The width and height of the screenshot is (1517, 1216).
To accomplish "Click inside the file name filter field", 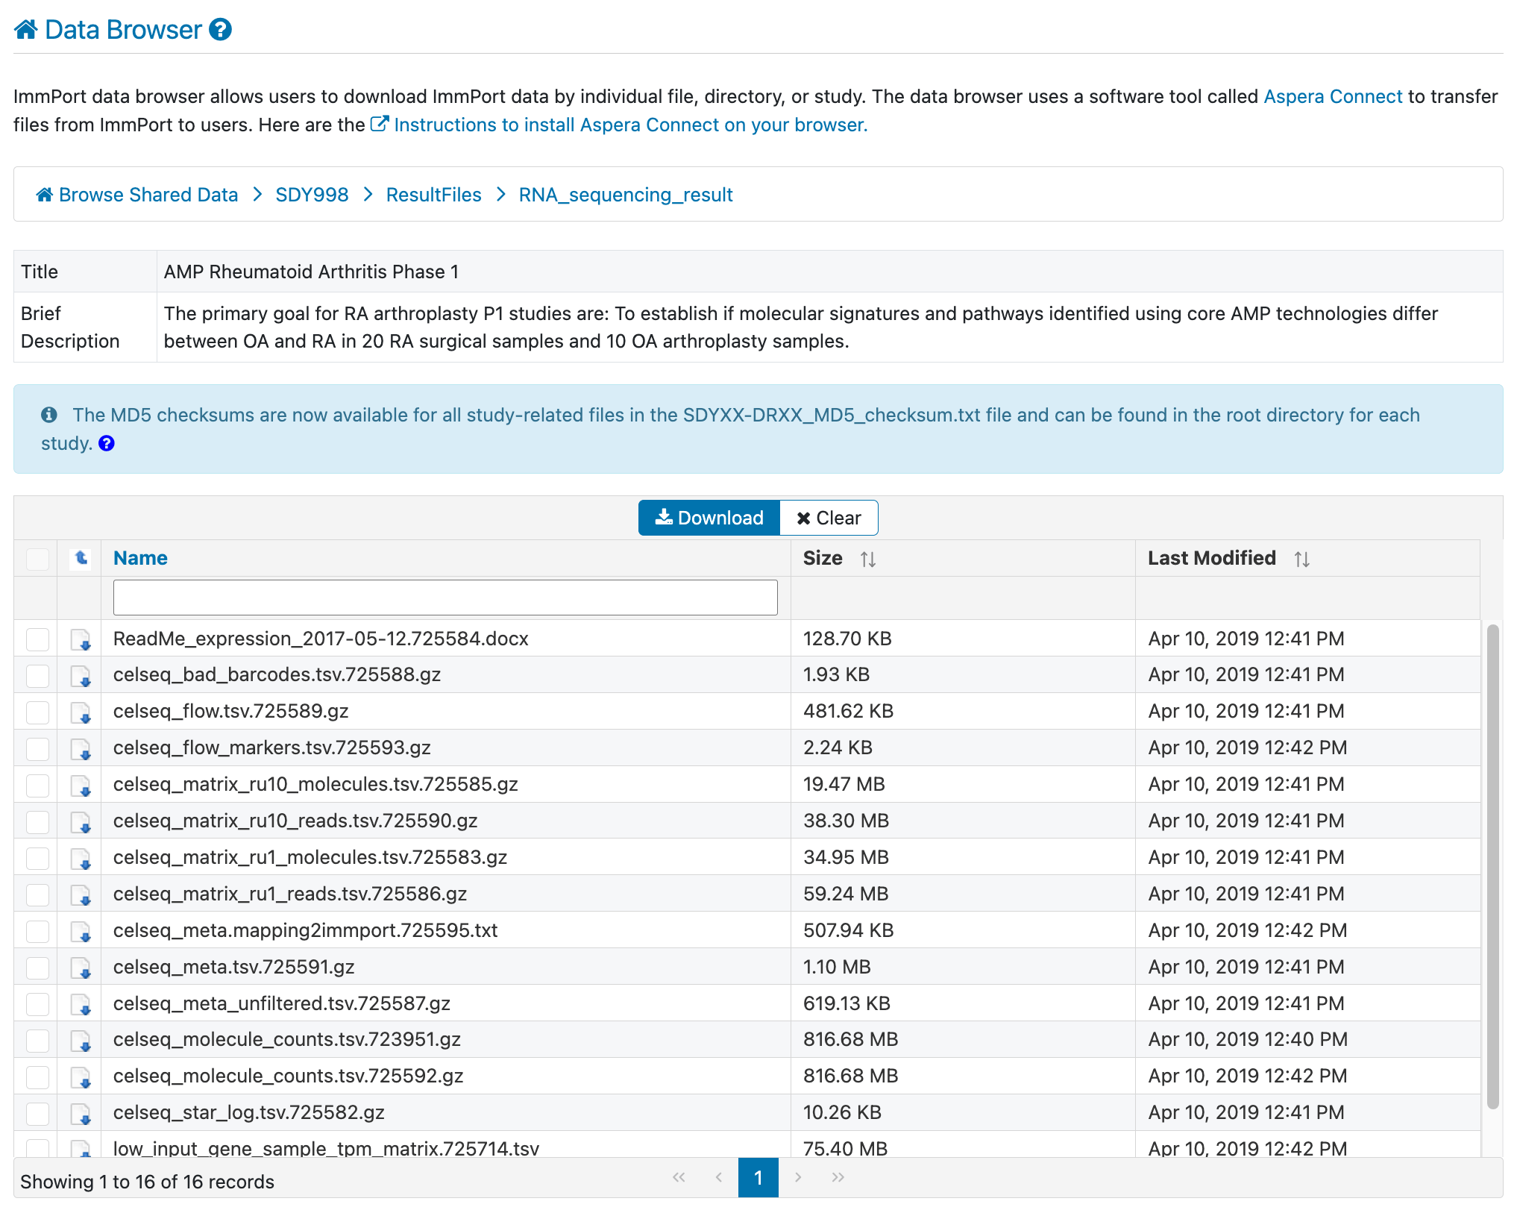I will click(445, 597).
